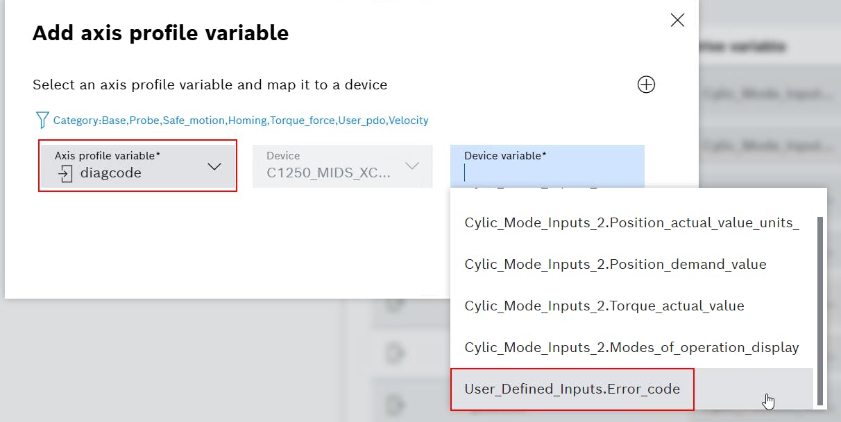Open the Axis profile variable diagcode field
The width and height of the screenshot is (841, 422).
coord(125,166)
